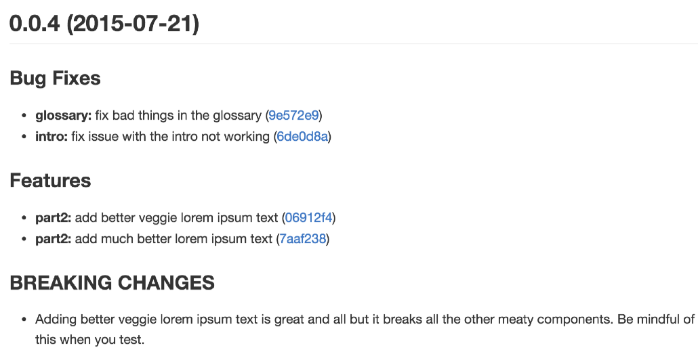Open the 9e572e9 commit link
Viewport: 698px width, 352px height.
point(293,115)
